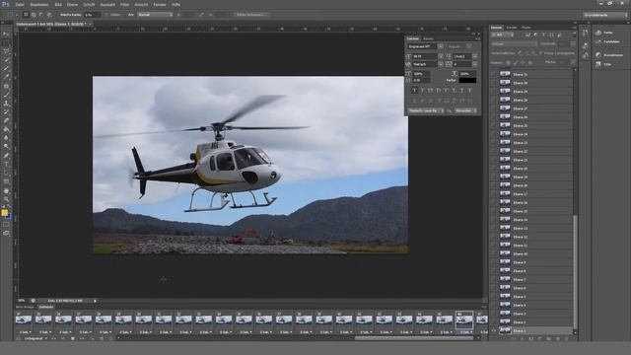
Task: Click the Weiche Kante input field
Action: pyautogui.click(x=92, y=15)
